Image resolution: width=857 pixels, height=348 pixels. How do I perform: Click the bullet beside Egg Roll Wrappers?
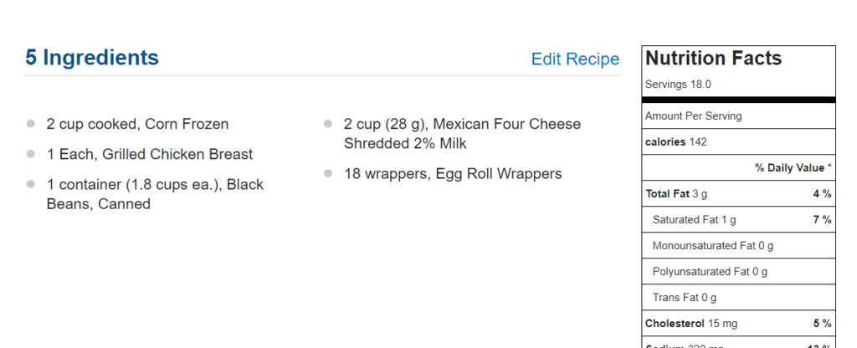click(x=328, y=173)
